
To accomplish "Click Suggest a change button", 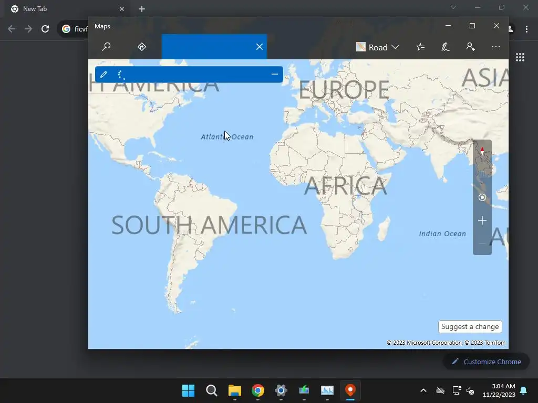I will (x=470, y=326).
